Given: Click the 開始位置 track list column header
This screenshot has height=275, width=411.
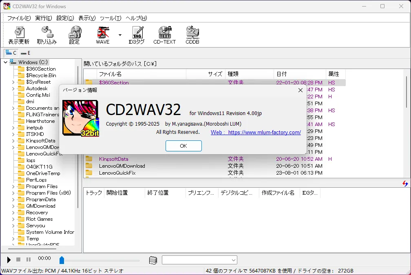Looking at the screenshot, I should pos(124,193).
